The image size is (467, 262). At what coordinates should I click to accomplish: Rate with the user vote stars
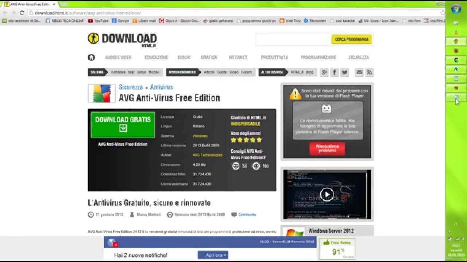(246, 140)
